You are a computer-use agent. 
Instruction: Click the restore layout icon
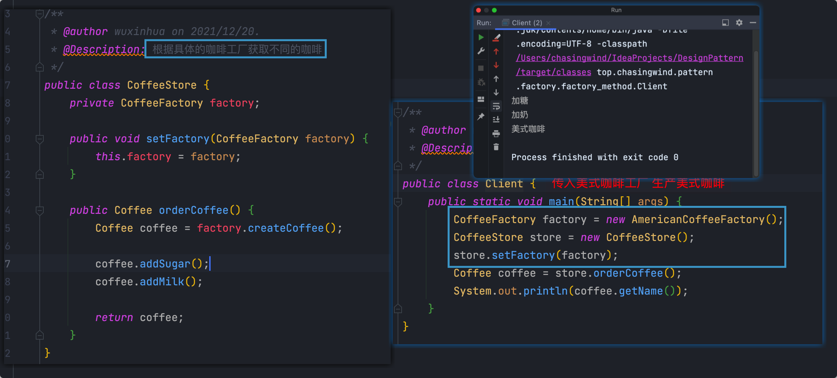[481, 99]
